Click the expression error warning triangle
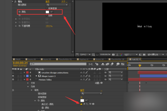The height and width of the screenshot is (111, 167). (81, 104)
